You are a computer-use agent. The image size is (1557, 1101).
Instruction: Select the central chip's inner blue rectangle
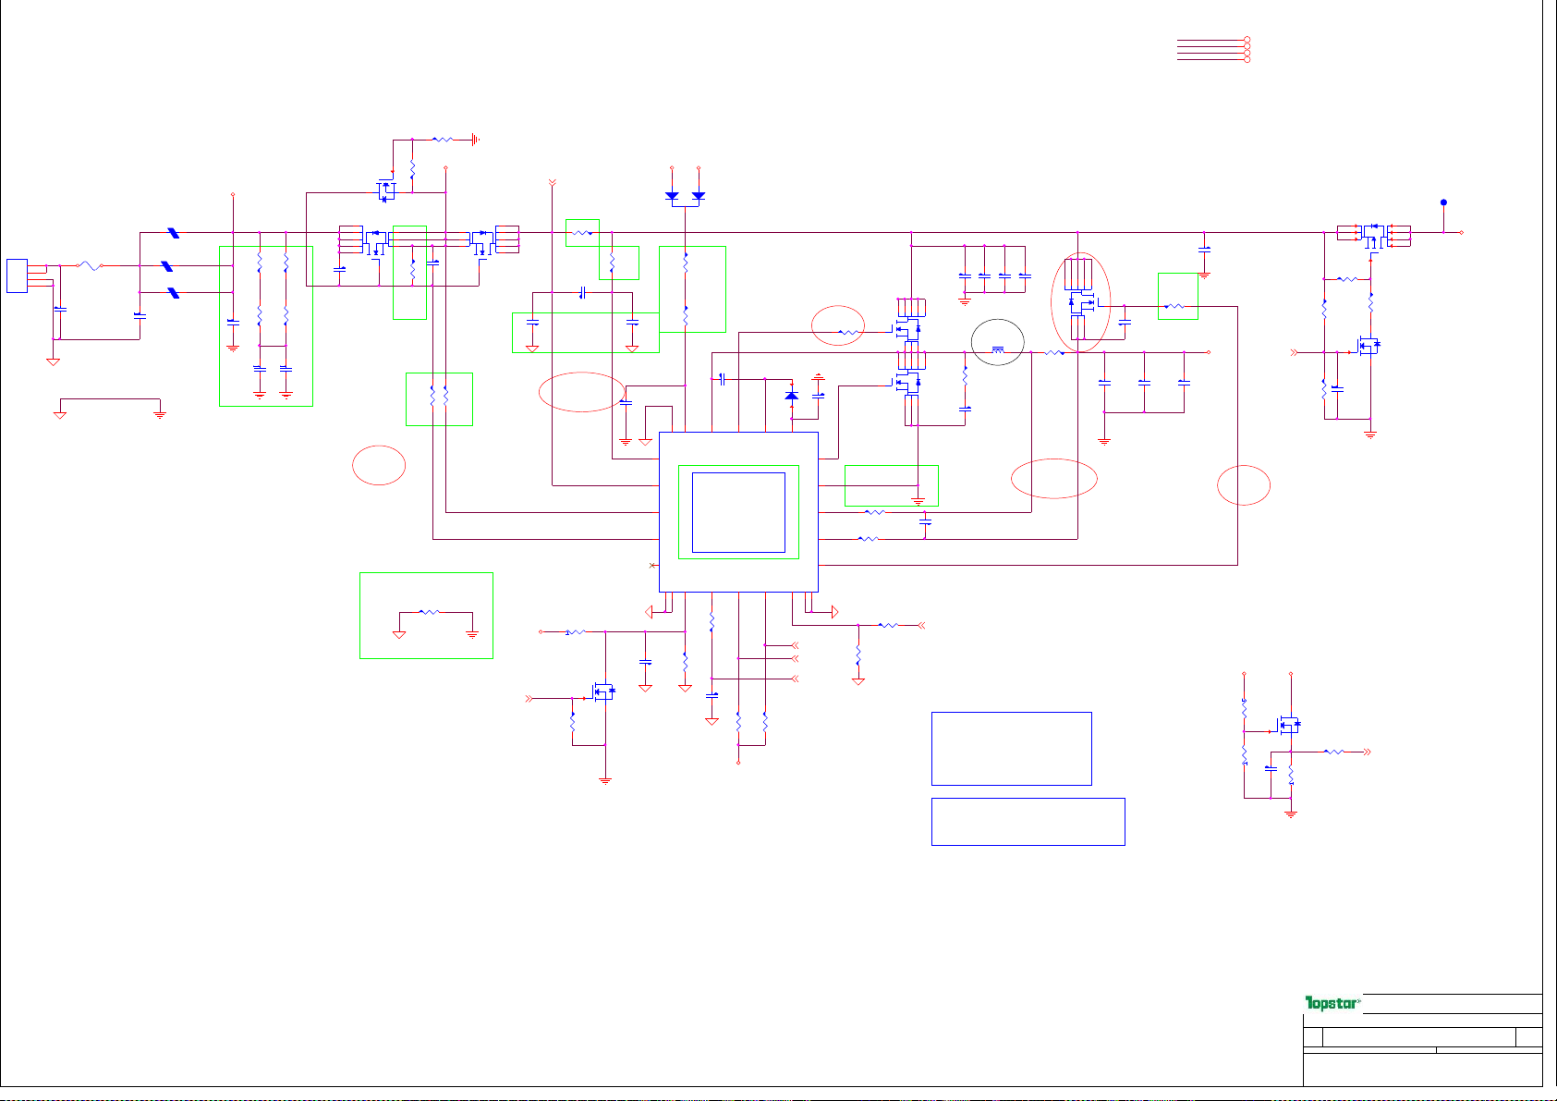(738, 512)
